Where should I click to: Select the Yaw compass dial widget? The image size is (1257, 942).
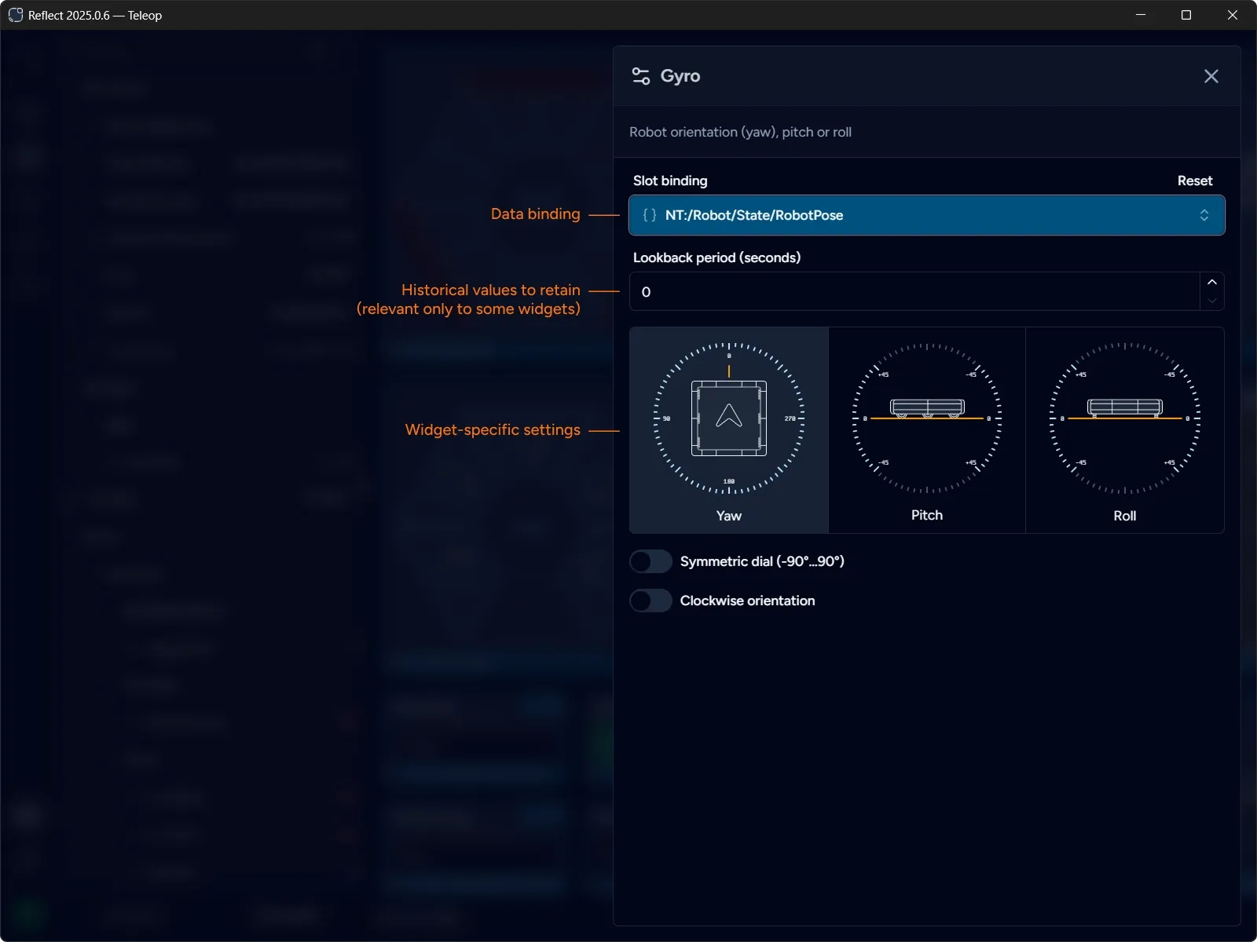(x=729, y=430)
